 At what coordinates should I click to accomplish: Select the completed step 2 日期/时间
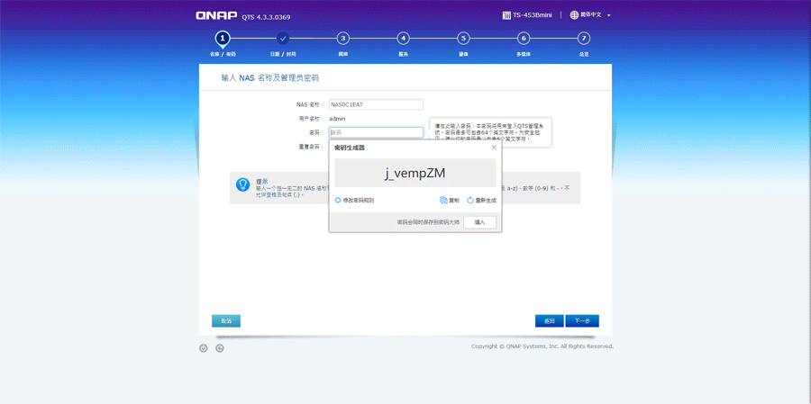tap(283, 39)
